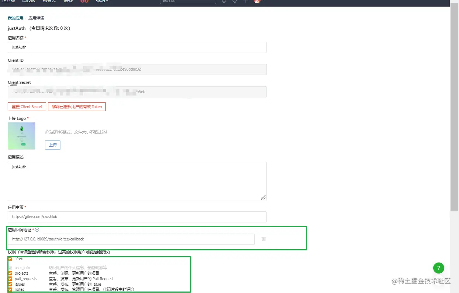Focus the 应用主页 URL field
This screenshot has height=293, width=459.
tap(137, 217)
